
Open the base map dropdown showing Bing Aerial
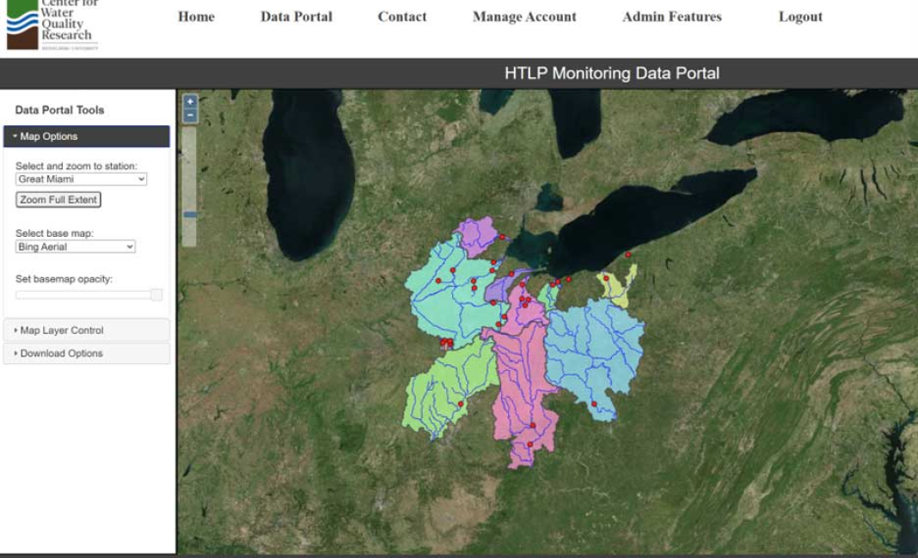pos(76,246)
